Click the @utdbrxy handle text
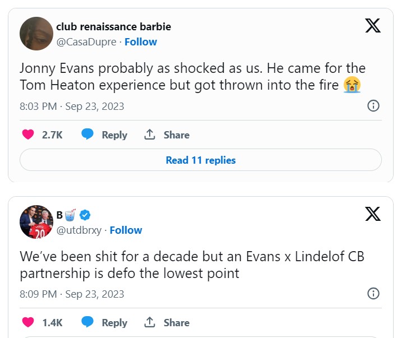Screen dimensions: 397x338 (79, 230)
